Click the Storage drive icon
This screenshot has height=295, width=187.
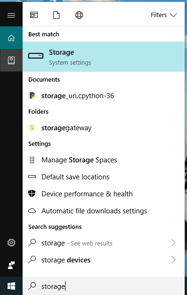coord(36,56)
